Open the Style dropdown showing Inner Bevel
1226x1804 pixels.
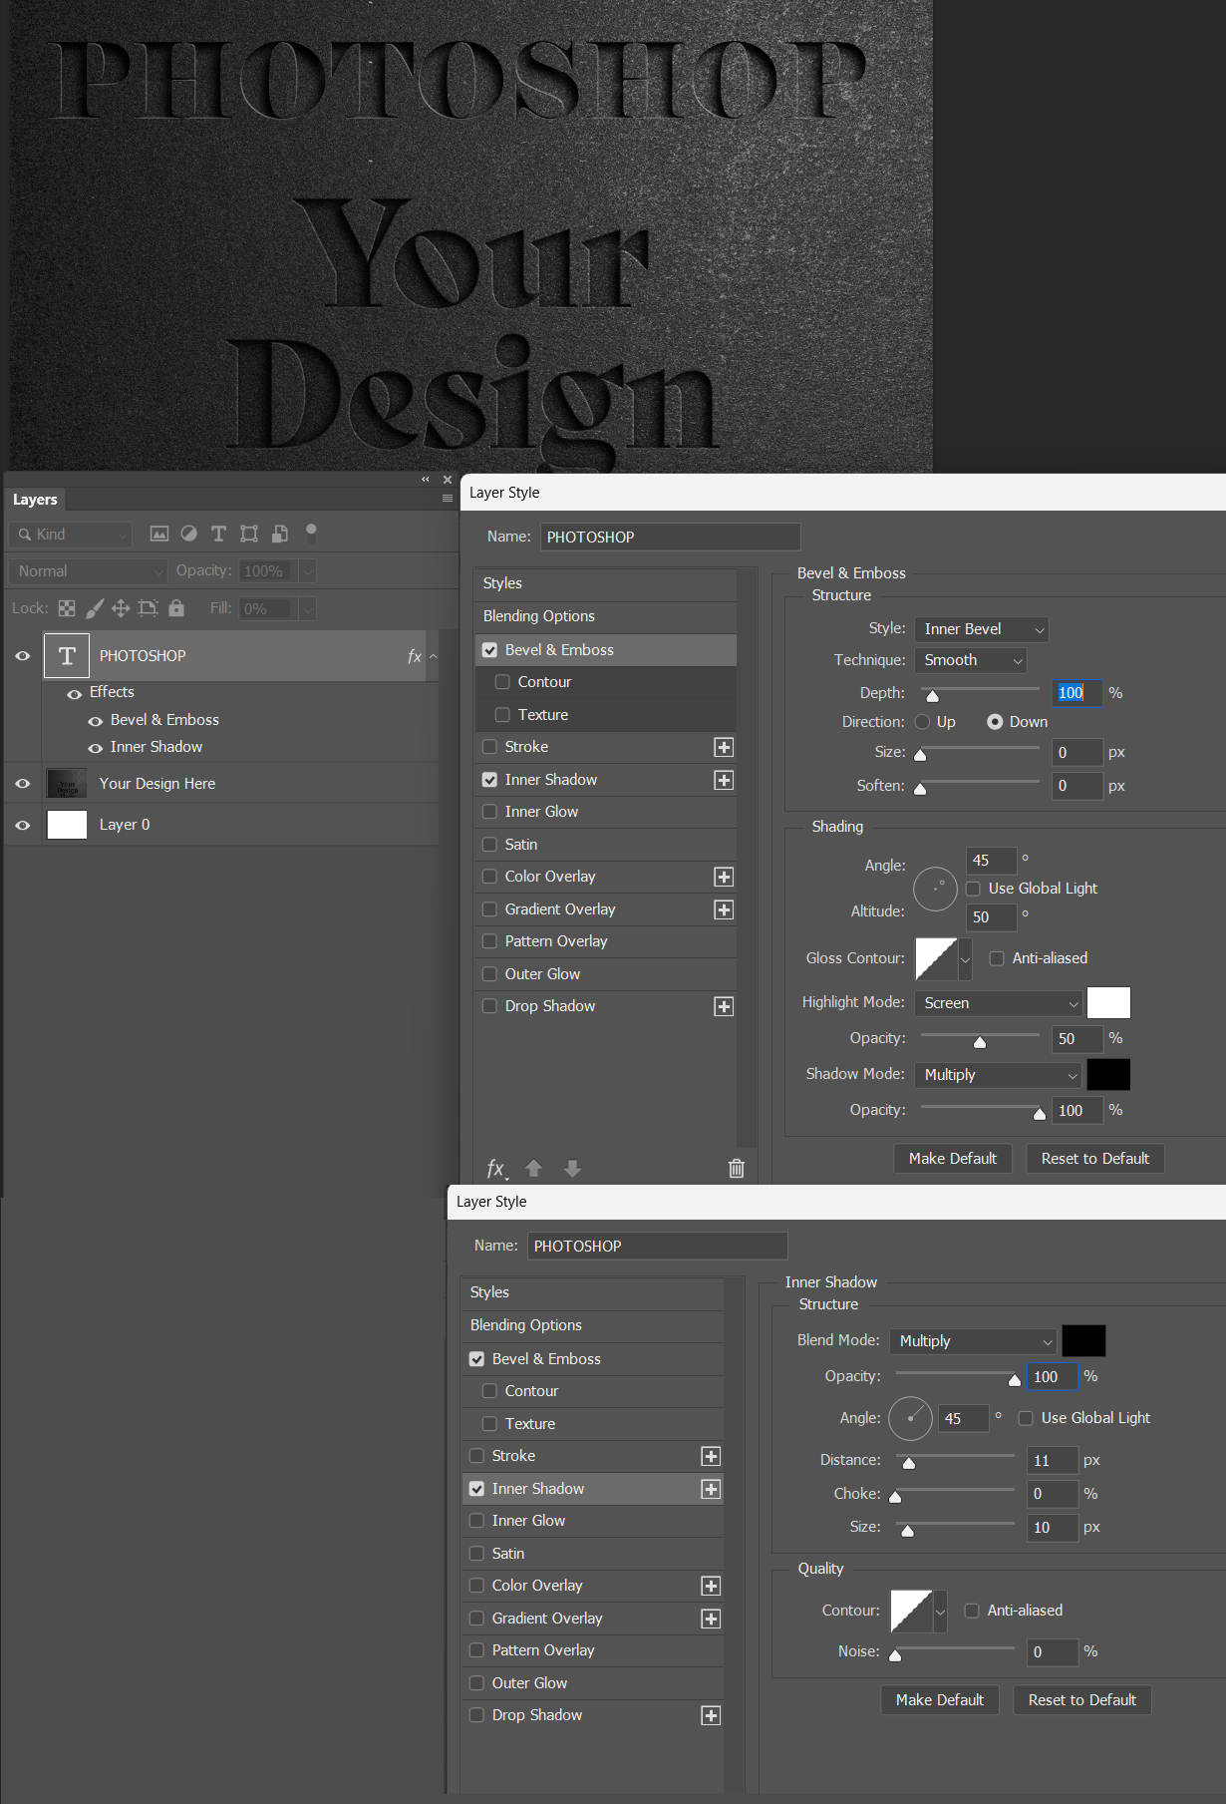[x=981, y=629]
